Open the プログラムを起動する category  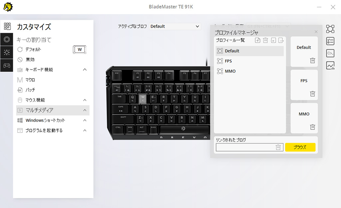tap(53, 130)
